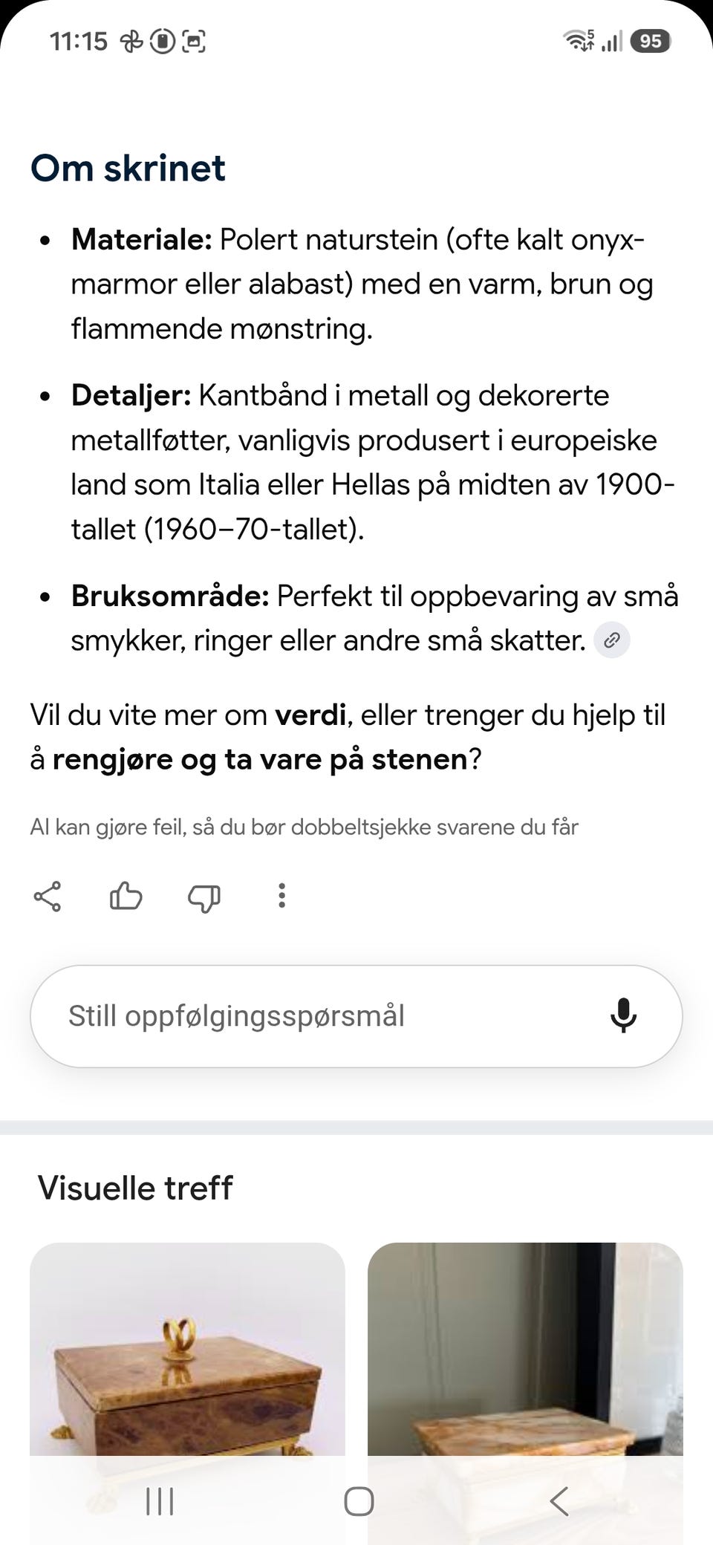Open the source link chip after 'skatter'
This screenshot has width=713, height=1545.
coord(612,640)
